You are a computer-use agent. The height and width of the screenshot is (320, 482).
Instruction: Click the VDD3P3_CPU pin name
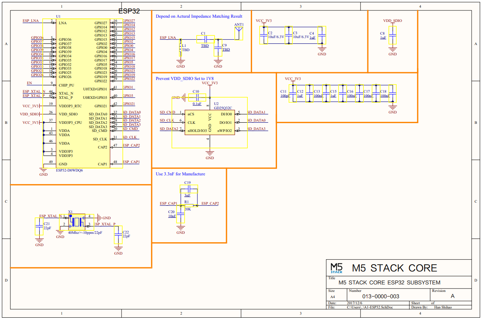tap(70, 123)
